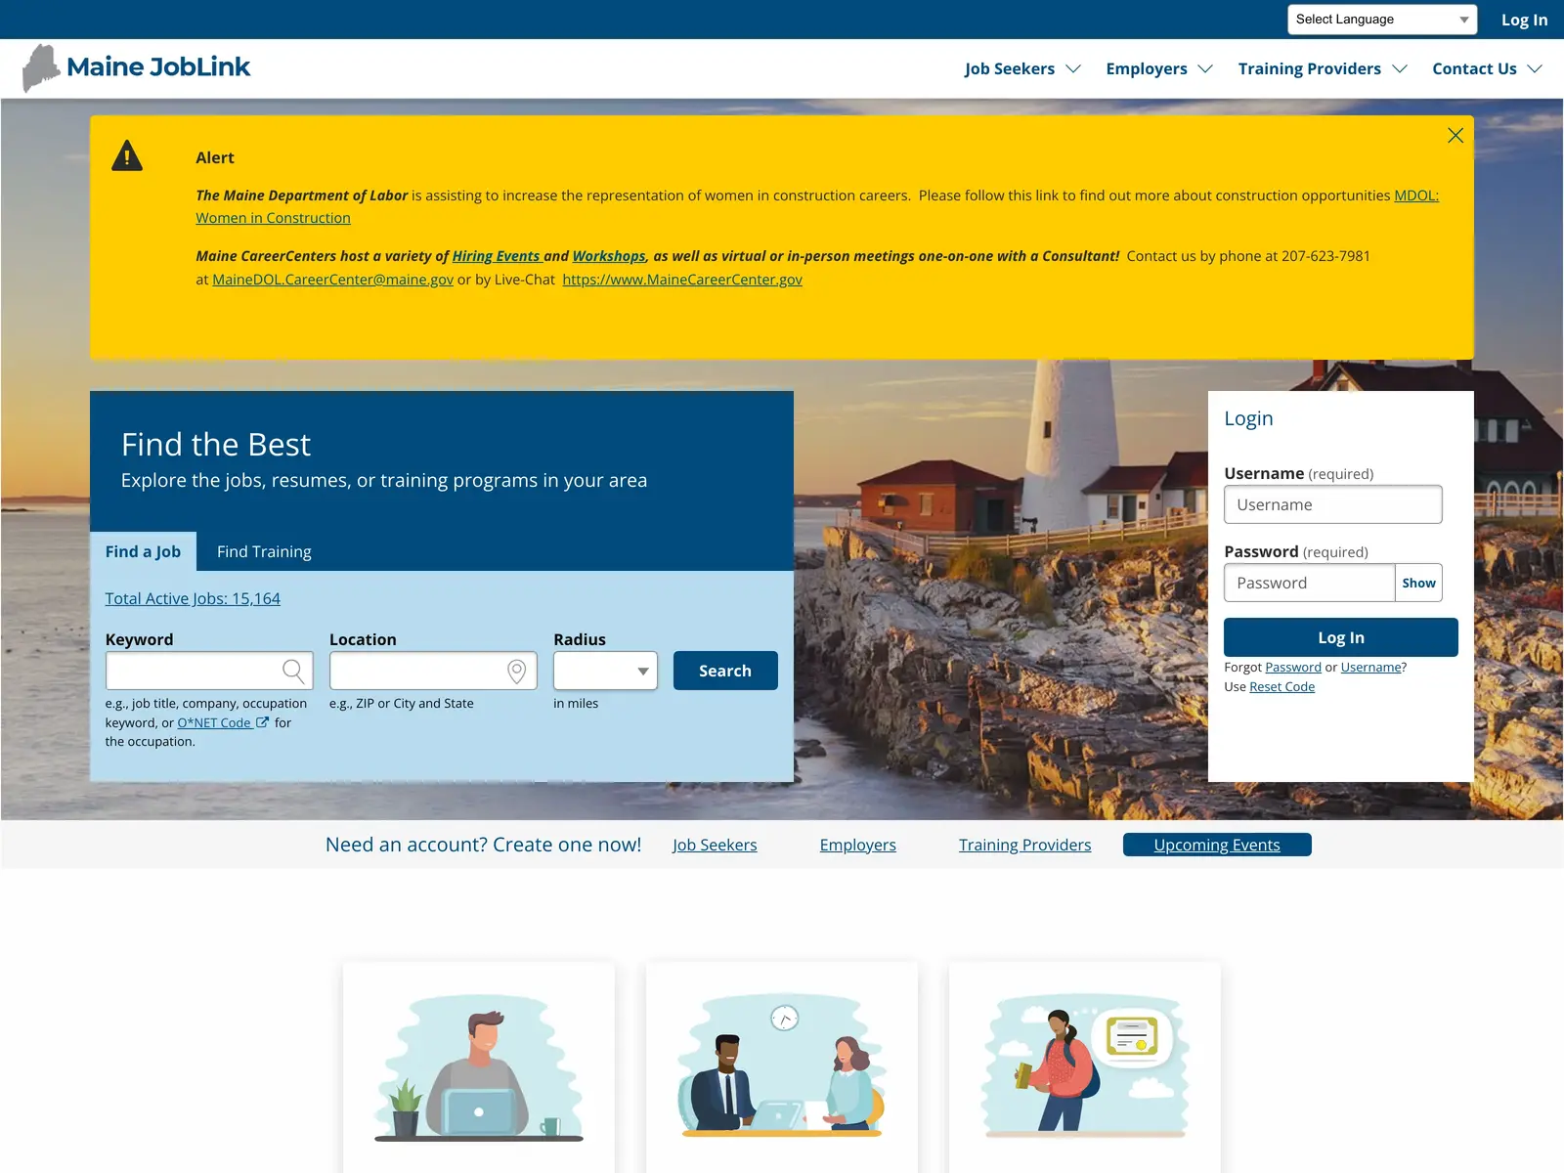Click the Forgot Password link
The height and width of the screenshot is (1173, 1564).
tap(1293, 667)
